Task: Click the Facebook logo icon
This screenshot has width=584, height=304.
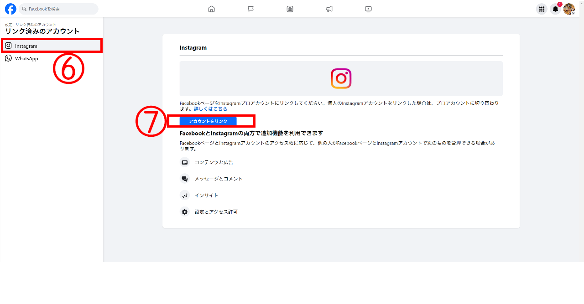Action: [x=10, y=9]
